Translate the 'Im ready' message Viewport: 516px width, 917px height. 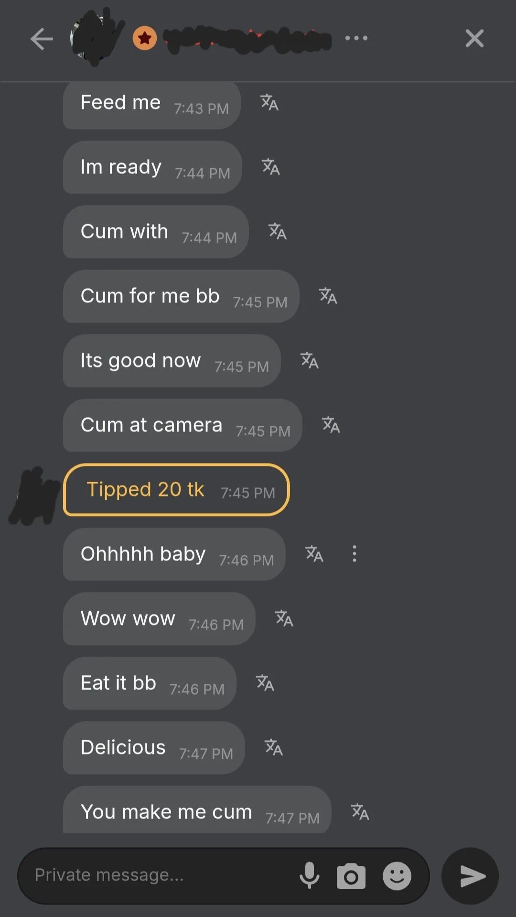coord(271,167)
